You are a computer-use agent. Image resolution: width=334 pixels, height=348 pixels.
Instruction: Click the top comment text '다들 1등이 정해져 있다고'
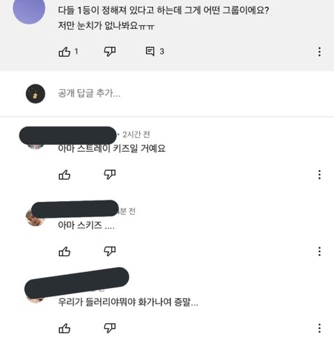(106, 10)
